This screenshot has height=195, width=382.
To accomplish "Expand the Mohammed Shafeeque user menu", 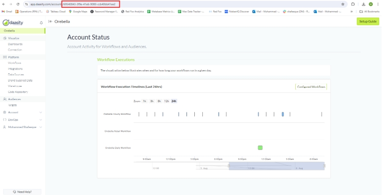I will (41, 127).
